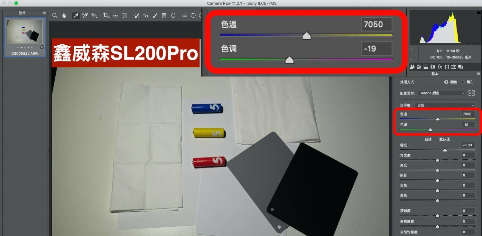Open the Snapshots panel tab
The height and width of the screenshot is (236, 482).
(x=460, y=67)
